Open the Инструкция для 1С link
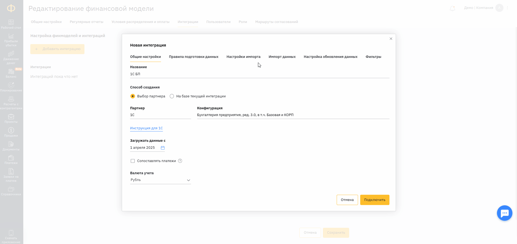Image resolution: width=517 pixels, height=244 pixels. [146, 128]
